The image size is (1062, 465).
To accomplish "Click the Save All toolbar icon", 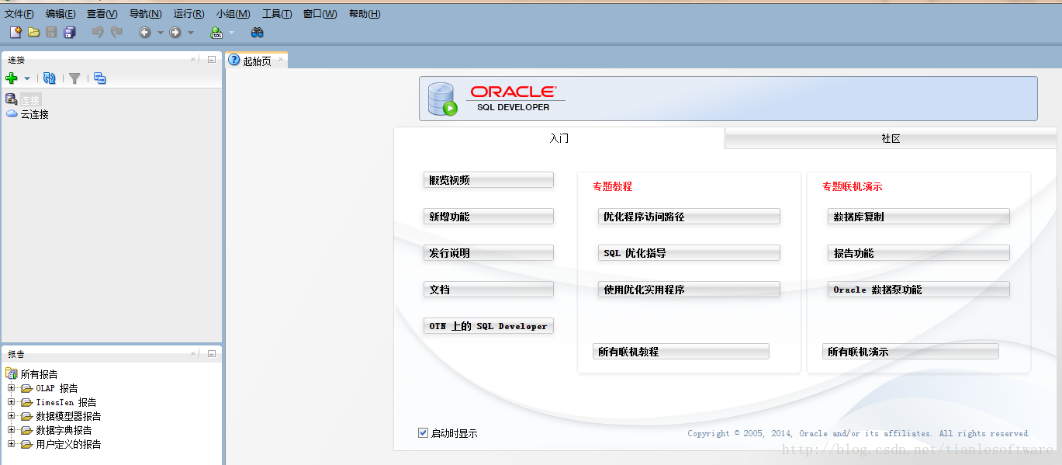I will [70, 32].
